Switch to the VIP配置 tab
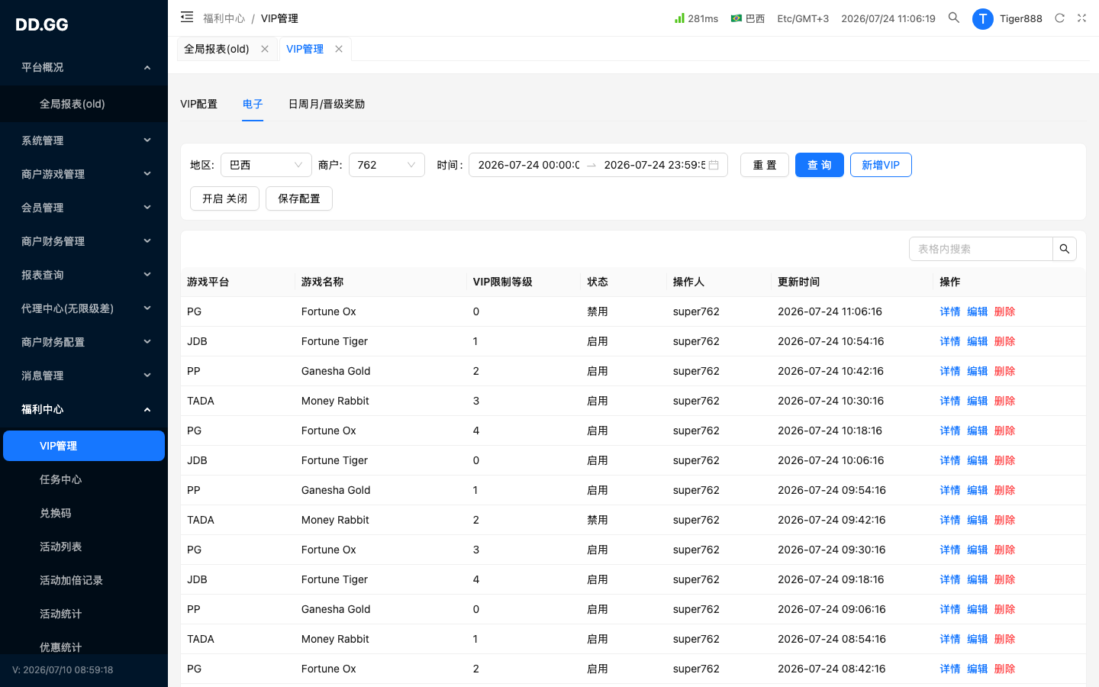 pos(198,104)
